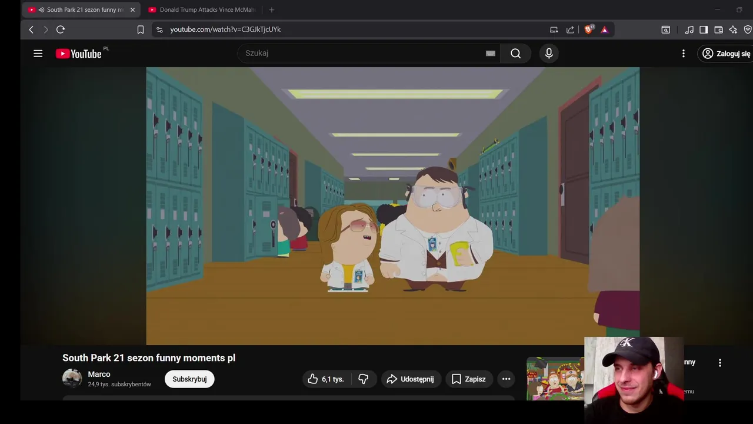The height and width of the screenshot is (424, 753).
Task: Click the install/cast to device icon
Action: click(554, 29)
